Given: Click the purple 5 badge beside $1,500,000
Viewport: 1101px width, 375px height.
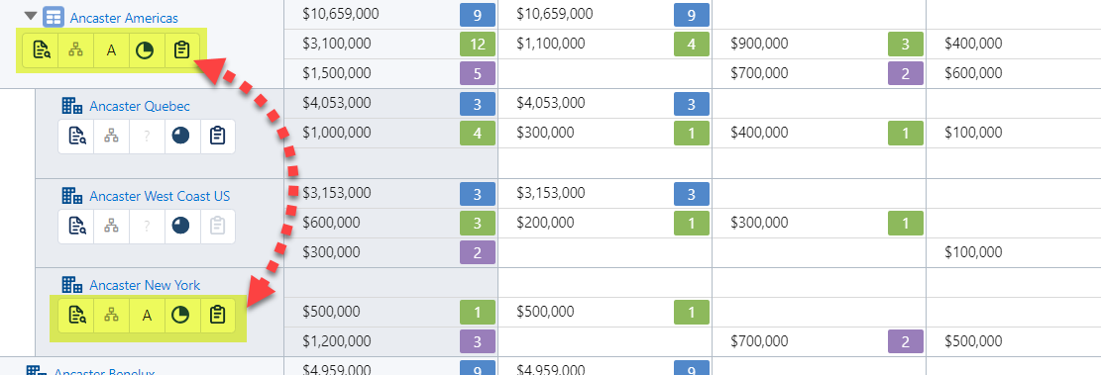Looking at the screenshot, I should point(478,73).
